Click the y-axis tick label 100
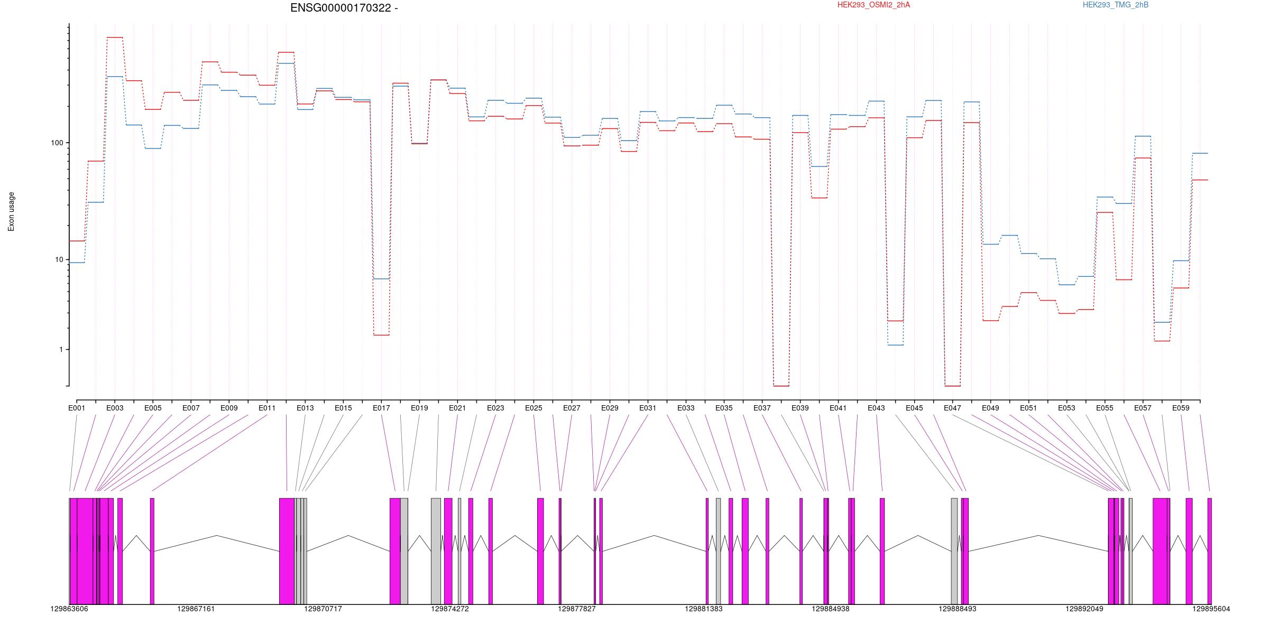The width and height of the screenshot is (1269, 634). tap(57, 143)
